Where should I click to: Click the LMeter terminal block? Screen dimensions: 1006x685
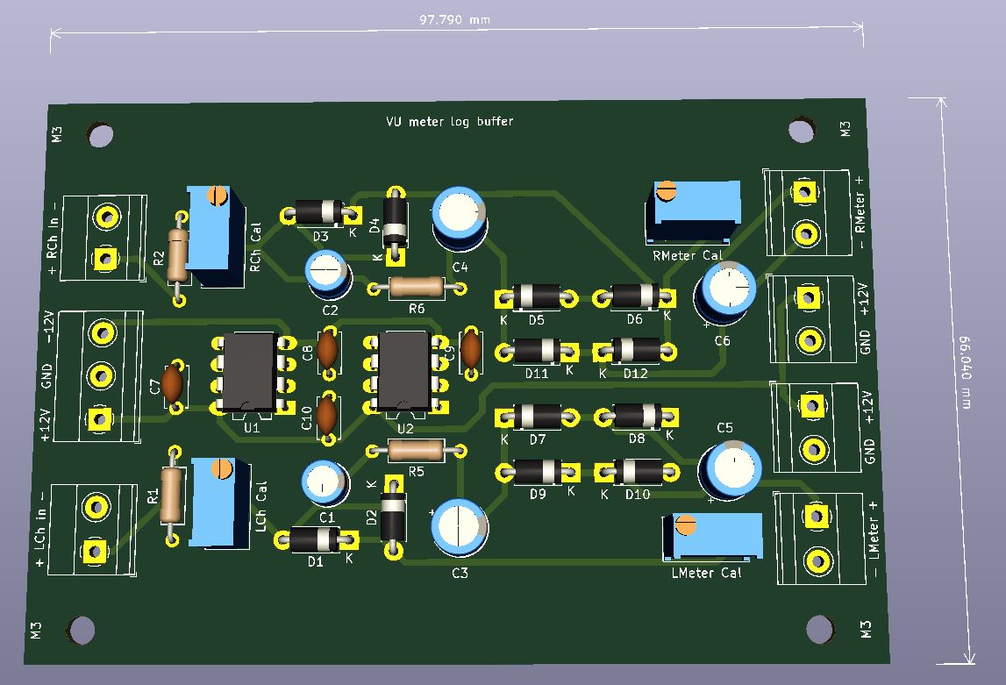click(819, 539)
